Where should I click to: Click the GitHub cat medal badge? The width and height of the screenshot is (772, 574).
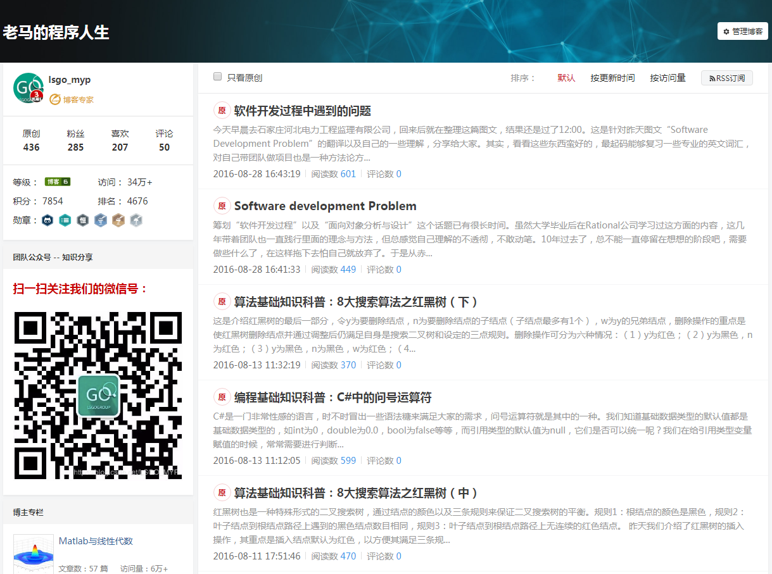coord(47,220)
